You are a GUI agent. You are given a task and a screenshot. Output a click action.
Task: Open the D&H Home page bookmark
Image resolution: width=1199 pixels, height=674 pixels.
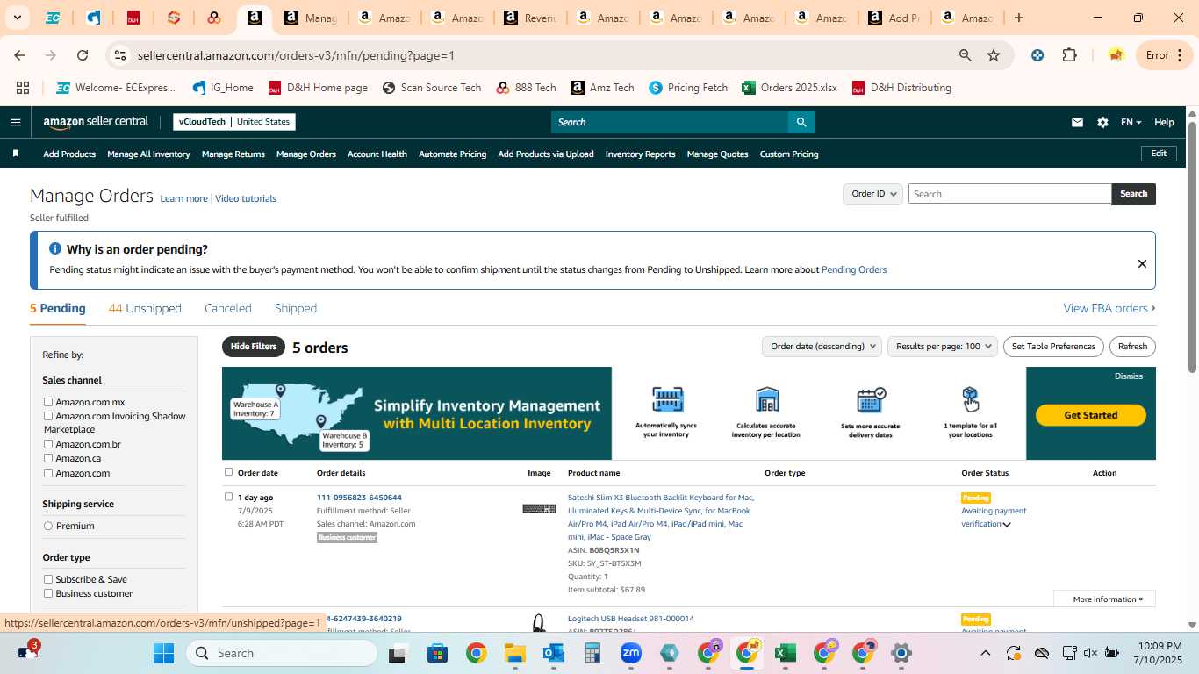(x=318, y=88)
